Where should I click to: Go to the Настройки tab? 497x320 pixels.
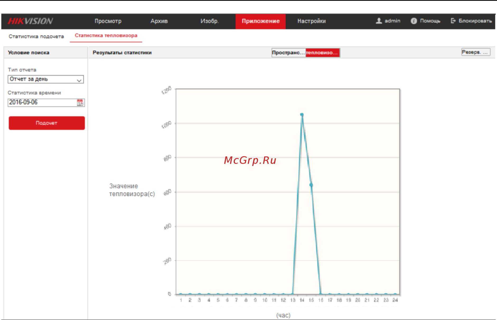[312, 21]
